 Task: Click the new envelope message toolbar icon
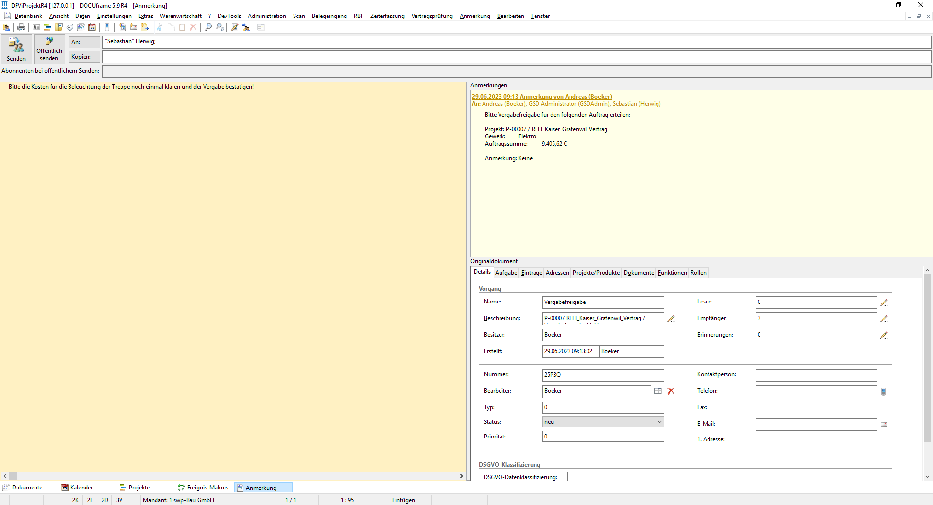[x=133, y=27]
